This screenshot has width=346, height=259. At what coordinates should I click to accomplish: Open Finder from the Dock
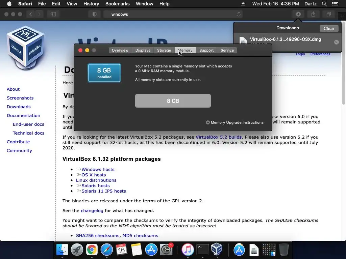[x=62, y=250]
